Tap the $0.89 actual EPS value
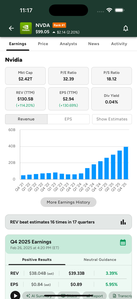The width and height of the screenshot is (137, 299). [76, 284]
